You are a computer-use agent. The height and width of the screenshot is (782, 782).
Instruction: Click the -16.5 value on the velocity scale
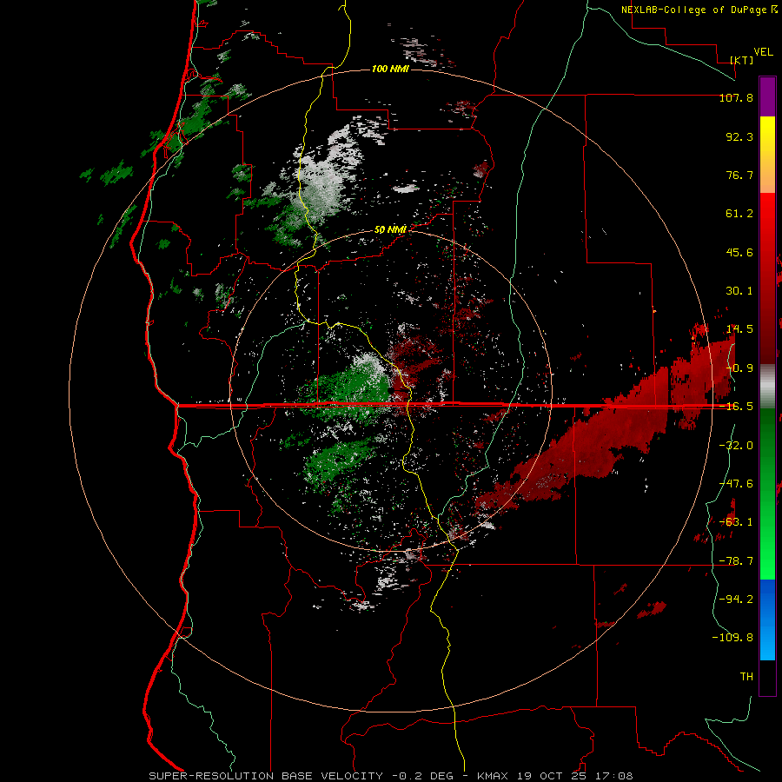[736, 407]
